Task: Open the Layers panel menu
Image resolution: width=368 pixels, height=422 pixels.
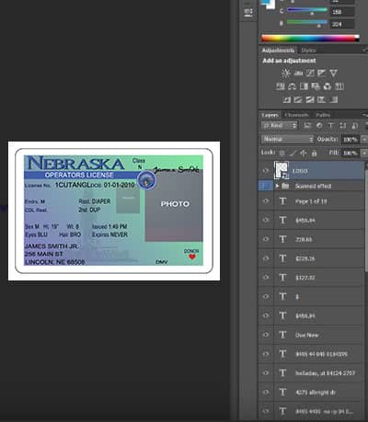Action: tap(364, 115)
